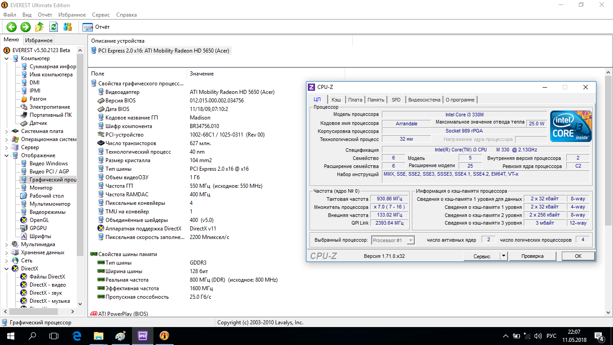
Task: Click the green Forward arrow toolbar icon
Action: [26, 27]
